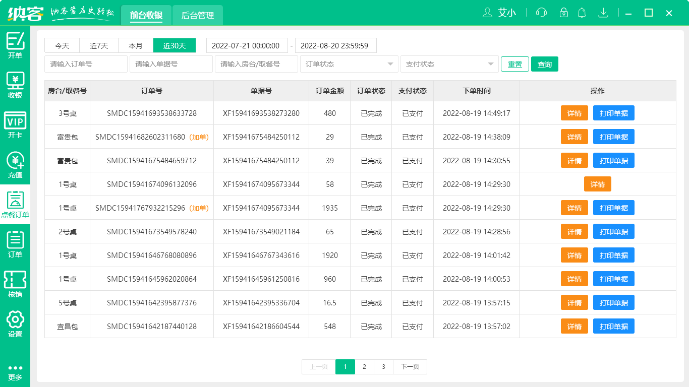Open the 订单状态 status dropdown
Viewport: 689px width, 387px height.
click(x=349, y=64)
